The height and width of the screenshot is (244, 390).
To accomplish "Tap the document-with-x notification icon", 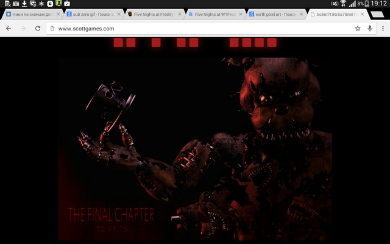I will tap(7, 4).
